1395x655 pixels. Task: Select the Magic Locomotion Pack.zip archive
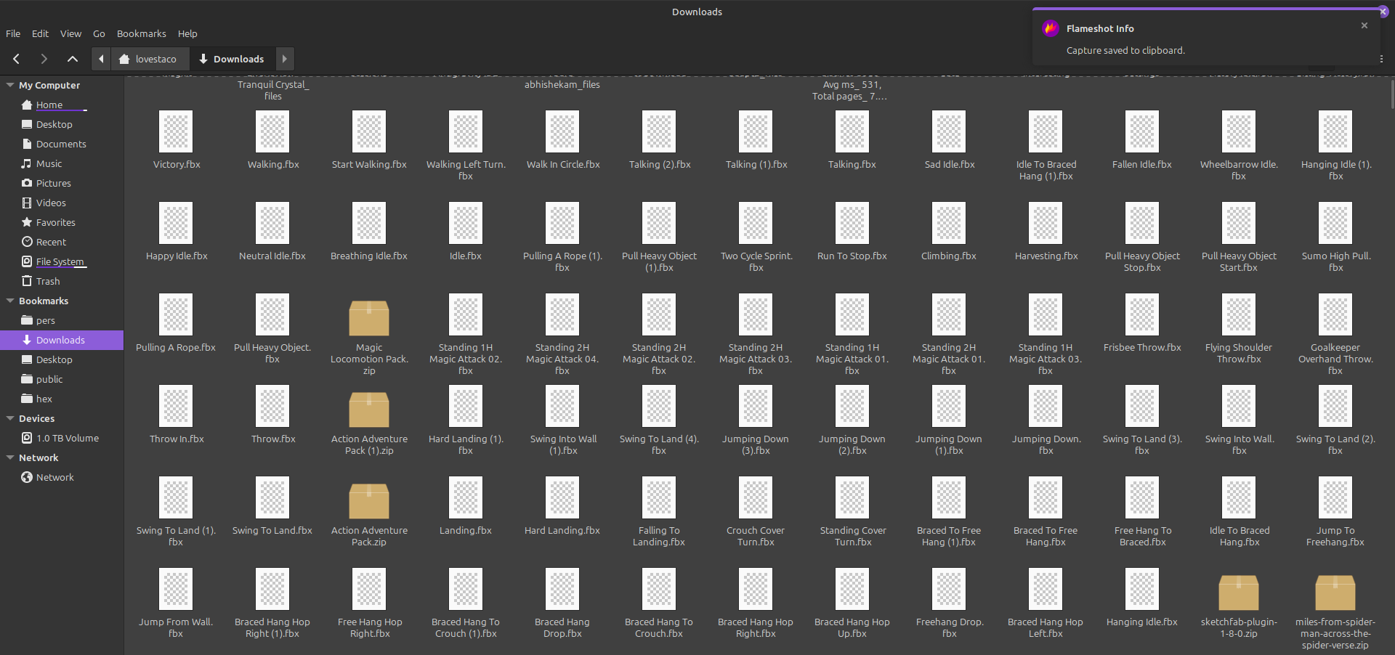369,336
